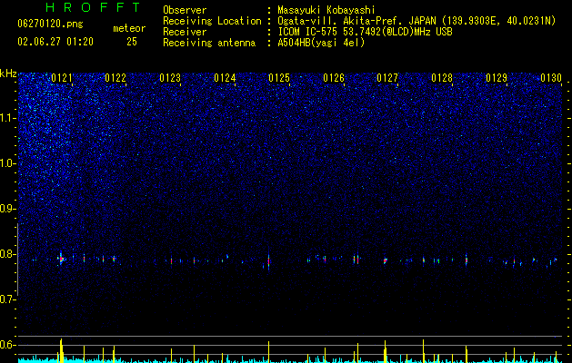The height and width of the screenshot is (363, 572).
Task: Click the 0125 time marker
Action: coord(279,78)
